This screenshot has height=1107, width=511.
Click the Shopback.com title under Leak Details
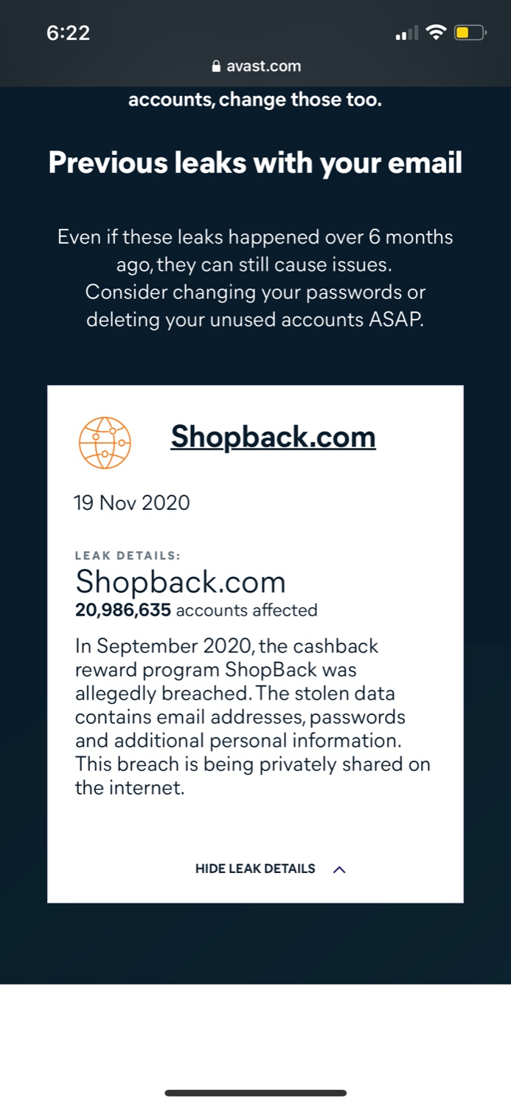point(181,583)
